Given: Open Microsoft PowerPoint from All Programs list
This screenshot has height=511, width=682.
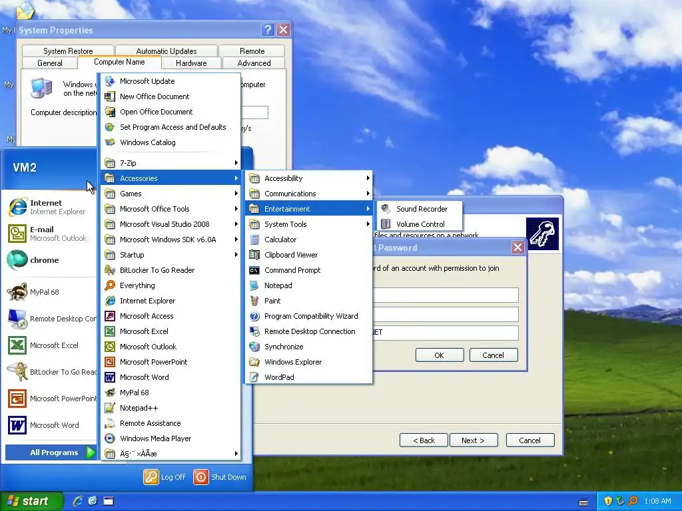Looking at the screenshot, I should [x=170, y=362].
